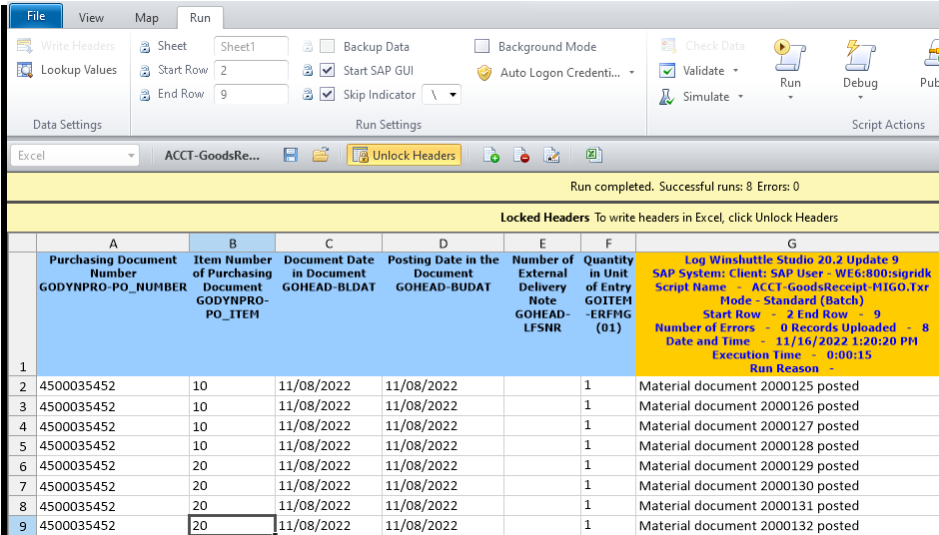Image resolution: width=939 pixels, height=535 pixels.
Task: Click the Simulate flask icon
Action: coord(667,97)
